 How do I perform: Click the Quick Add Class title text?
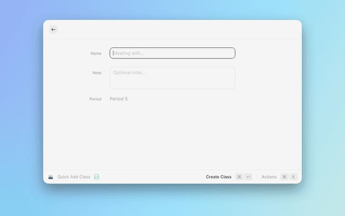(74, 177)
